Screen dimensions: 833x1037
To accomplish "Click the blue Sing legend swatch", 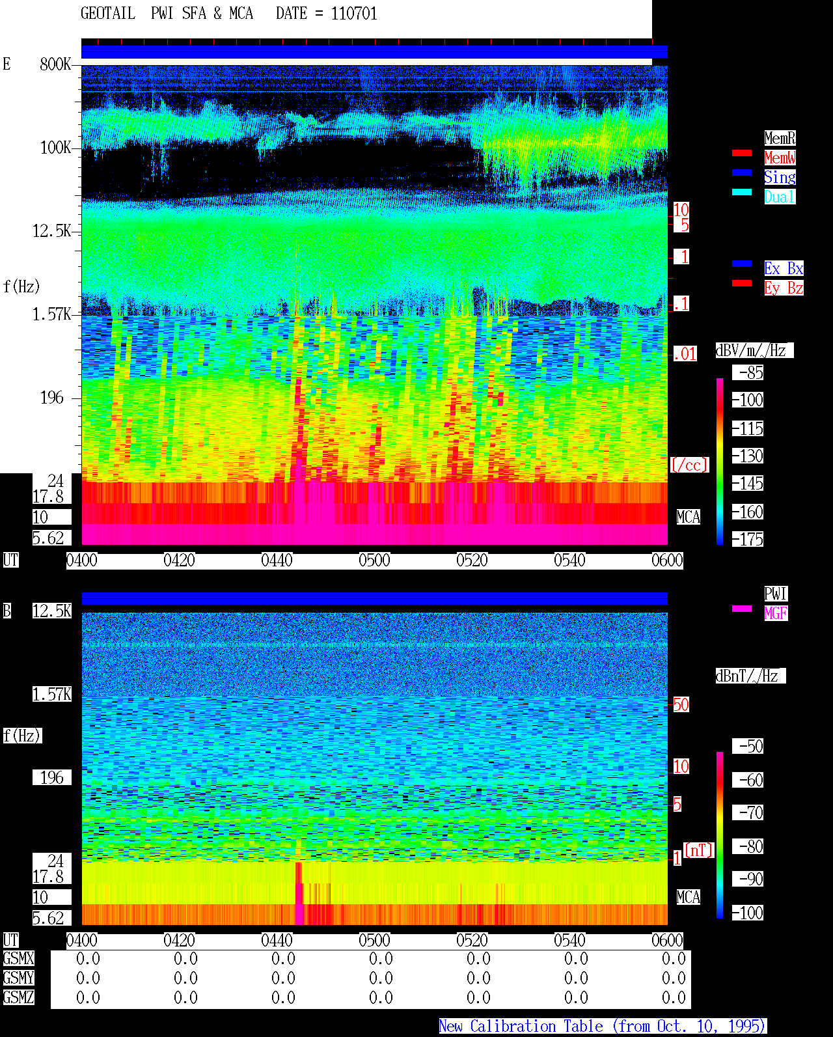I will [x=742, y=173].
